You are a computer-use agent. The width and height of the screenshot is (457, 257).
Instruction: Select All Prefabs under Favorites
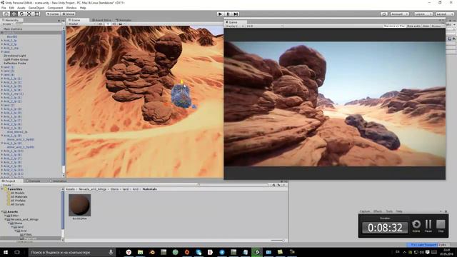pos(18,201)
